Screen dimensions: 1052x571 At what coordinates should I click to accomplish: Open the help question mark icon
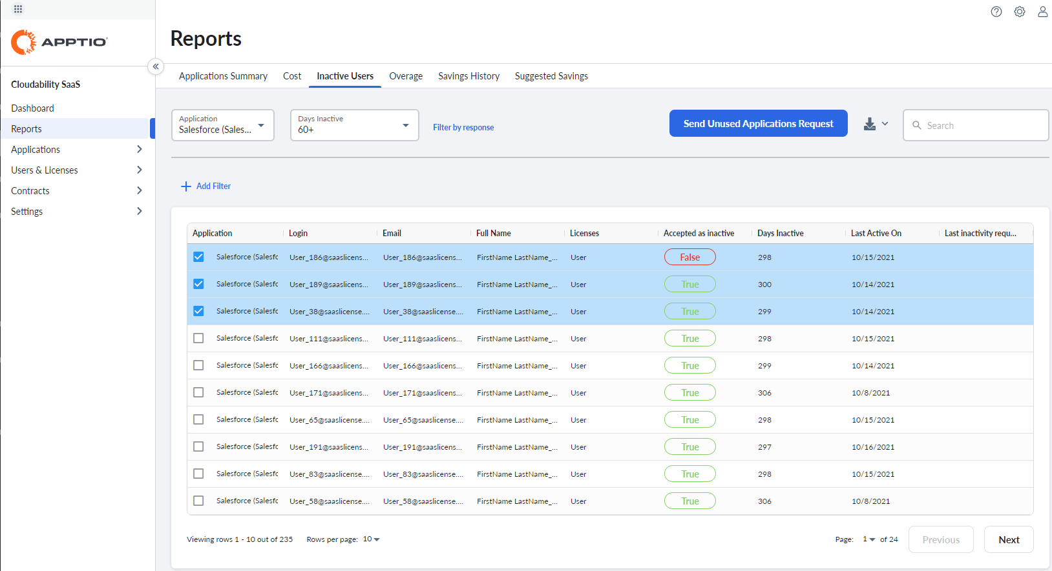[x=996, y=12]
